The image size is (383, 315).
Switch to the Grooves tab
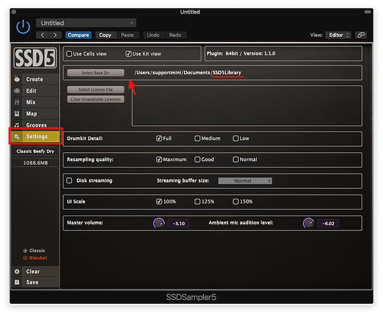(35, 125)
